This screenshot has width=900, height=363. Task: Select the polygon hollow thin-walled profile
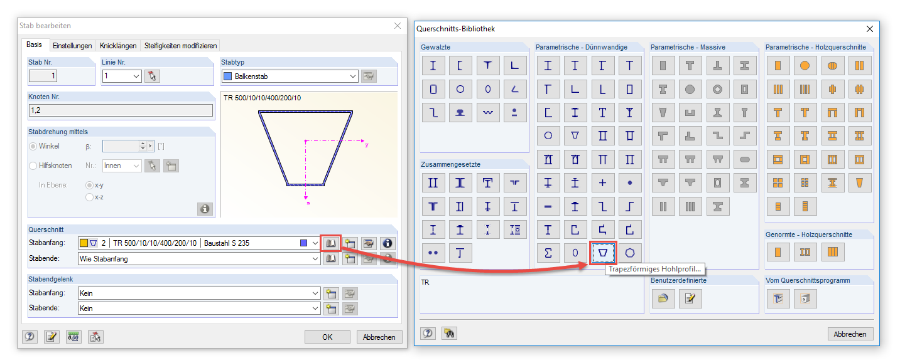630,253
